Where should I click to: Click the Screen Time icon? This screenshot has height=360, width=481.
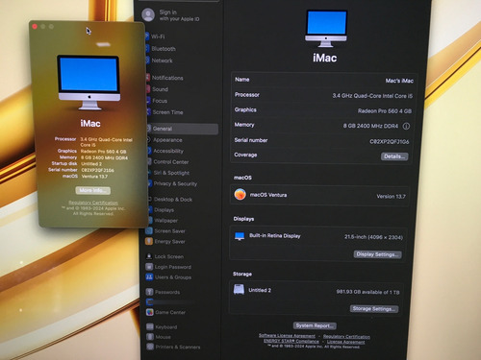148,111
